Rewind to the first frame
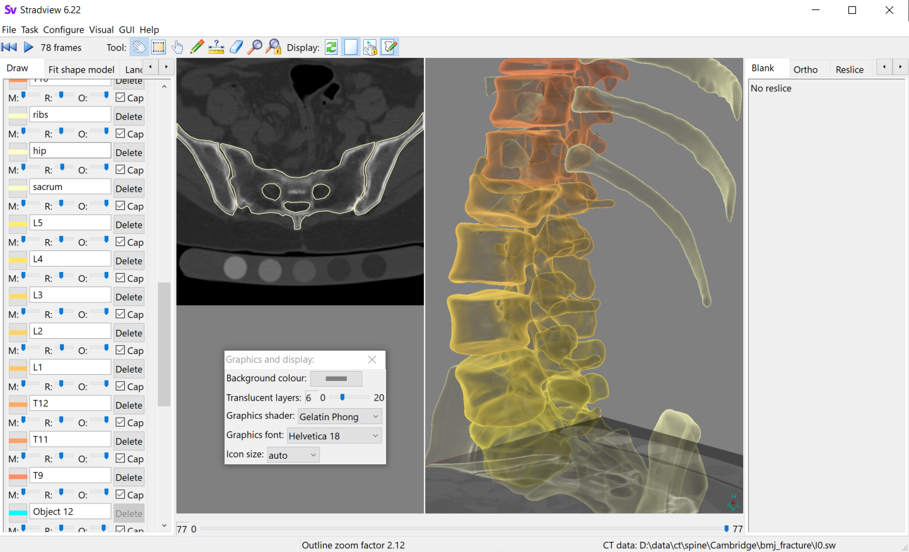Image resolution: width=909 pixels, height=552 pixels. point(9,47)
